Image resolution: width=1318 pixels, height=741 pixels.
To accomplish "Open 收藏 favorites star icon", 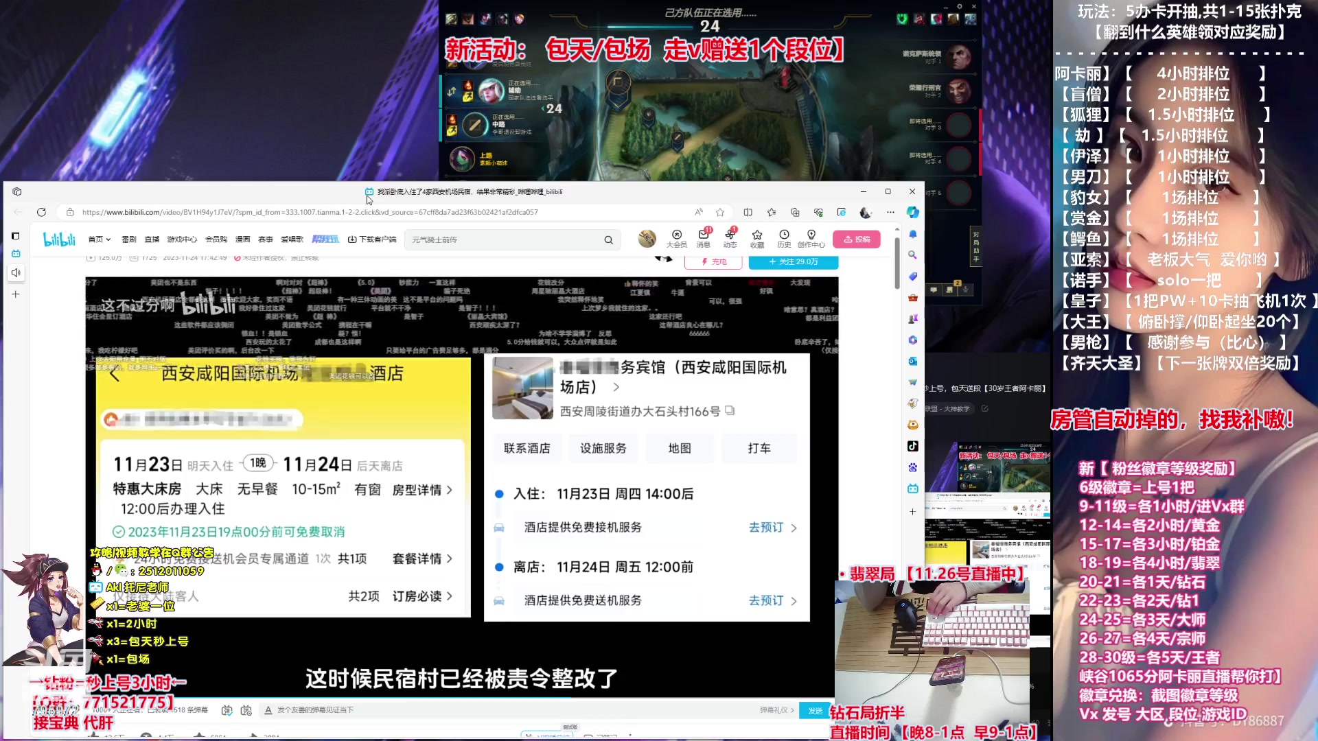I will click(756, 238).
